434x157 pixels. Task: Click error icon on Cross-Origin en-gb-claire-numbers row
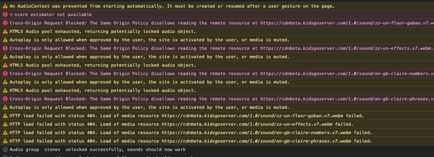click(x=5, y=73)
